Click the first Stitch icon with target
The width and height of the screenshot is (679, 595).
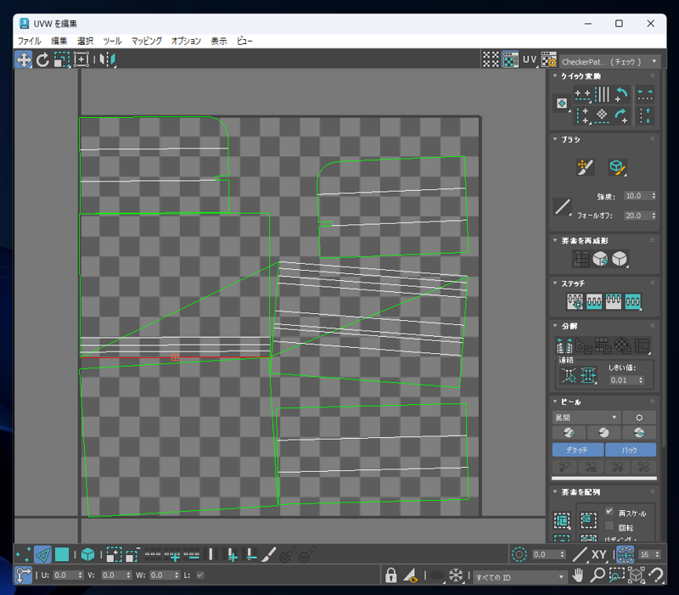point(575,301)
